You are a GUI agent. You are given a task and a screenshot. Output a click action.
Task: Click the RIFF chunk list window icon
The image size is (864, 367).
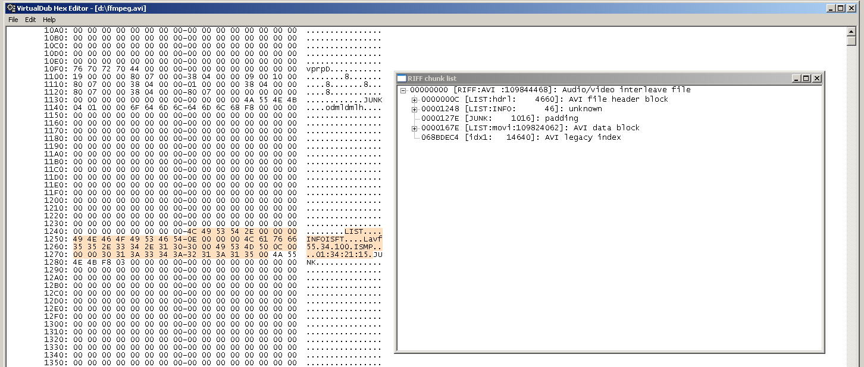click(x=402, y=79)
